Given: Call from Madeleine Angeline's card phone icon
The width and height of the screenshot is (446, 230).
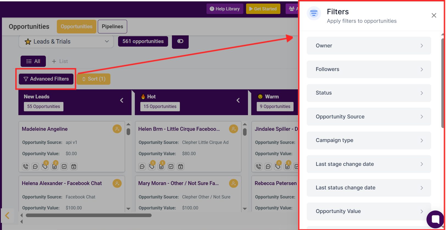Looking at the screenshot, I should (26, 166).
